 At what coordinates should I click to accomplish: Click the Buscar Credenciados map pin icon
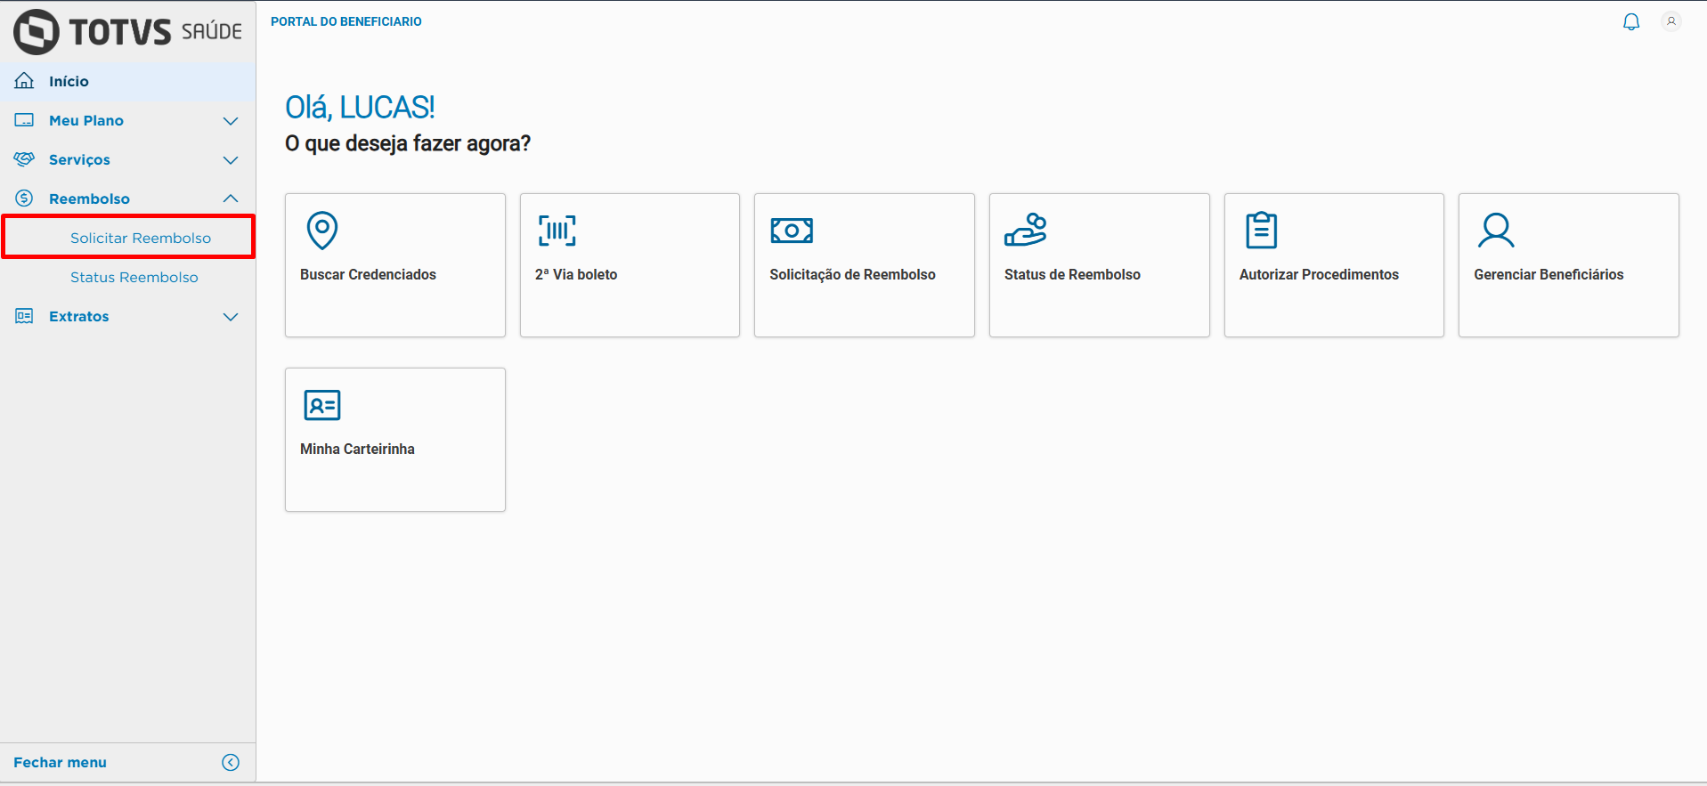tap(322, 231)
